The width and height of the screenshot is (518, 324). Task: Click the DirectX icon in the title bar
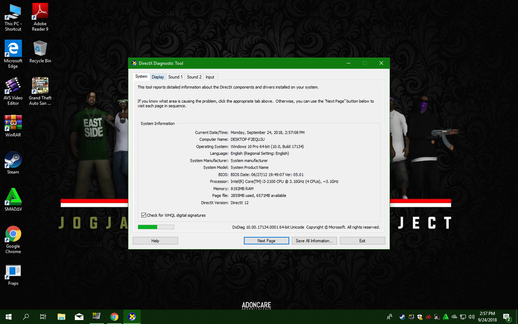click(x=134, y=63)
